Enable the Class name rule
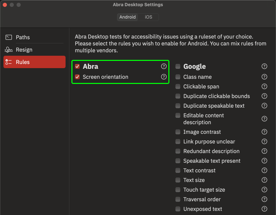This screenshot has height=215, width=276. coord(178,77)
